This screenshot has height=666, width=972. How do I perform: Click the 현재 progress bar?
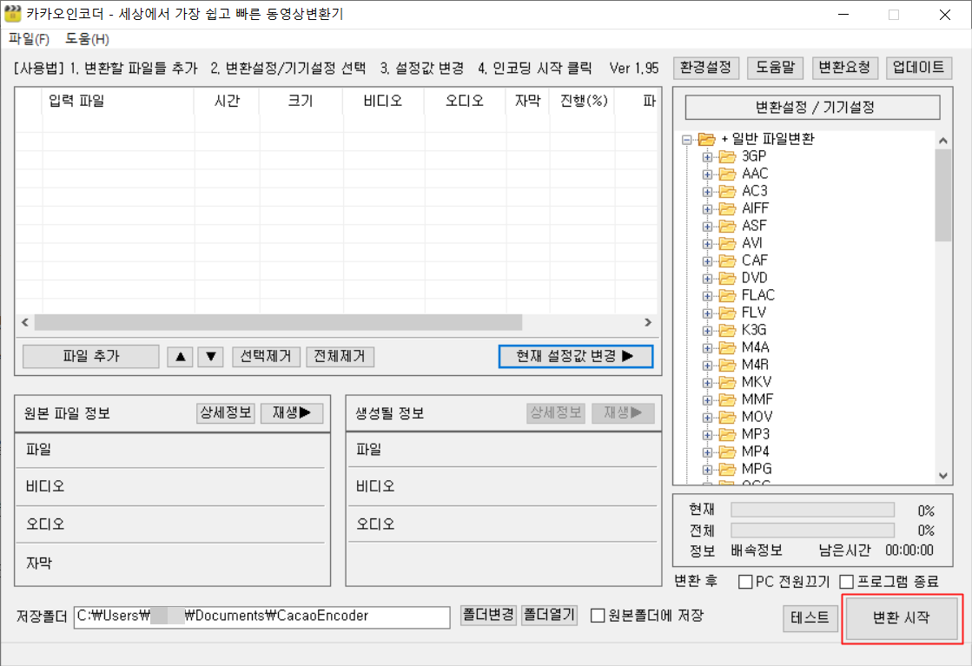pyautogui.click(x=813, y=510)
